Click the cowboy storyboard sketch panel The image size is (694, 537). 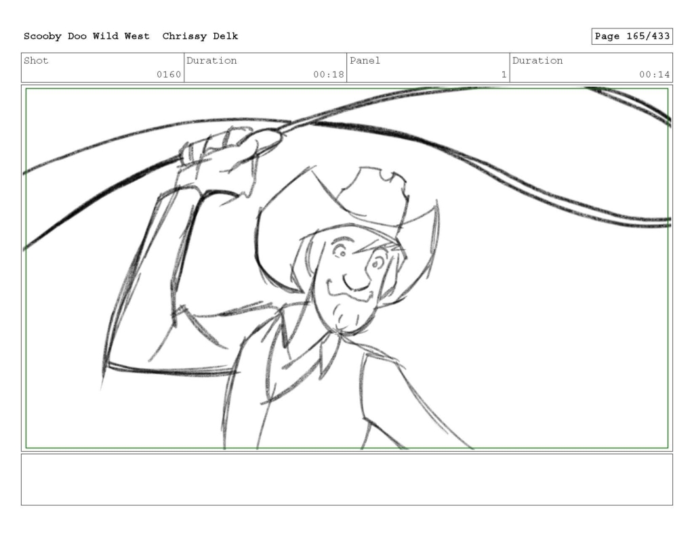pyautogui.click(x=347, y=268)
